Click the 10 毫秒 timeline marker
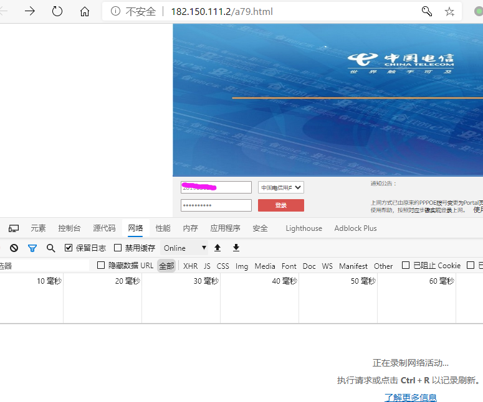This screenshot has height=402, width=483. click(x=49, y=281)
